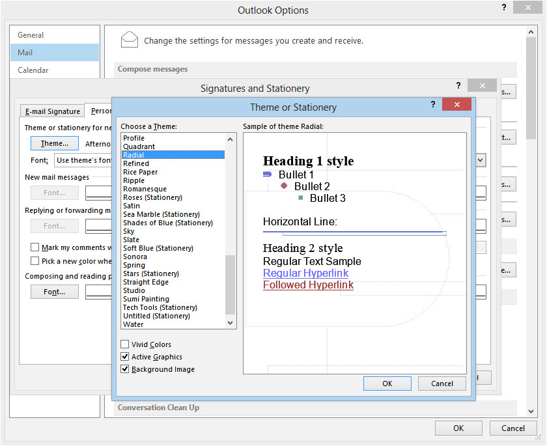
Task: Click the help icon in Signatures and Stationery
Action: (458, 86)
